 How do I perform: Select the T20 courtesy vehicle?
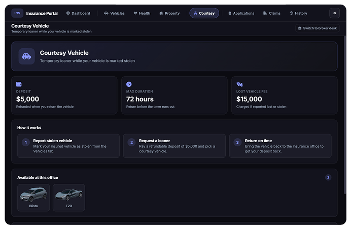coord(69,198)
